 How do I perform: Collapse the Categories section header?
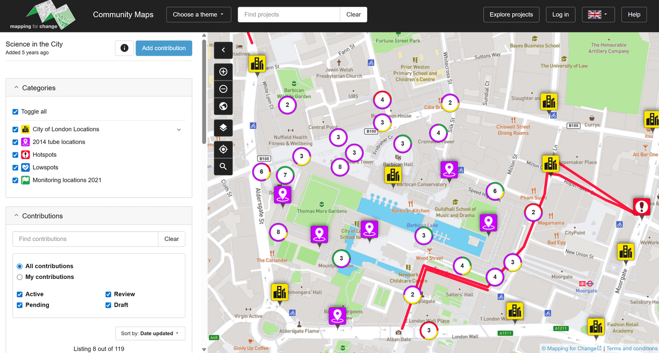pyautogui.click(x=16, y=87)
